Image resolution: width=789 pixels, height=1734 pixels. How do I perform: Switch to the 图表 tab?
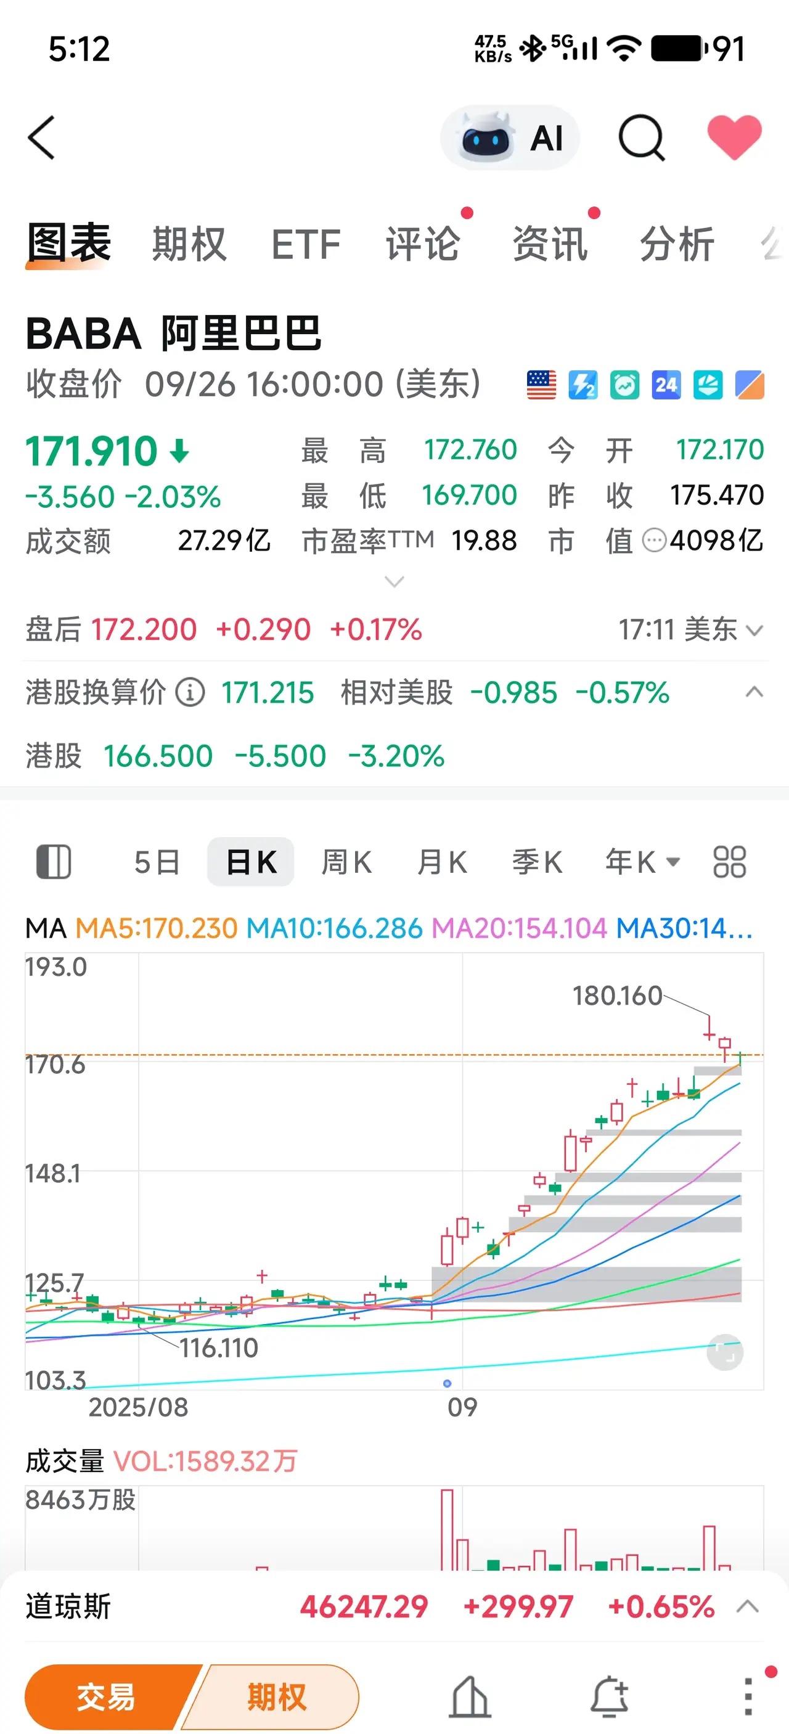[x=68, y=243]
